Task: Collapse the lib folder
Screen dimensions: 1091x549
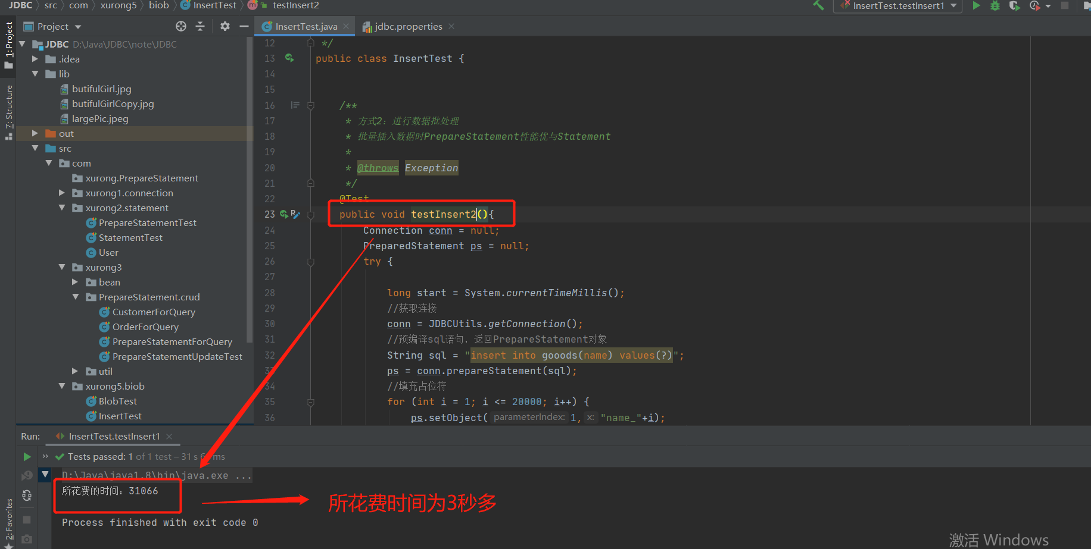Action: (35, 74)
